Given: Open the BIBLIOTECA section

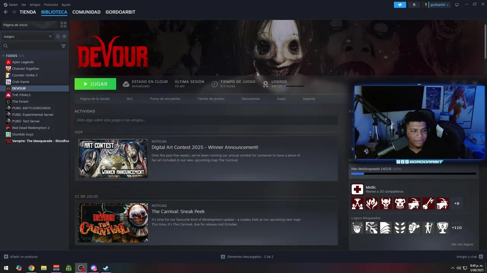Looking at the screenshot, I should tap(54, 12).
